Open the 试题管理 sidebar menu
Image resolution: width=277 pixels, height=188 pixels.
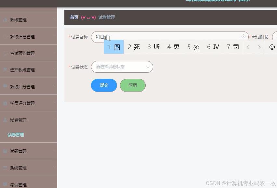click(x=28, y=151)
